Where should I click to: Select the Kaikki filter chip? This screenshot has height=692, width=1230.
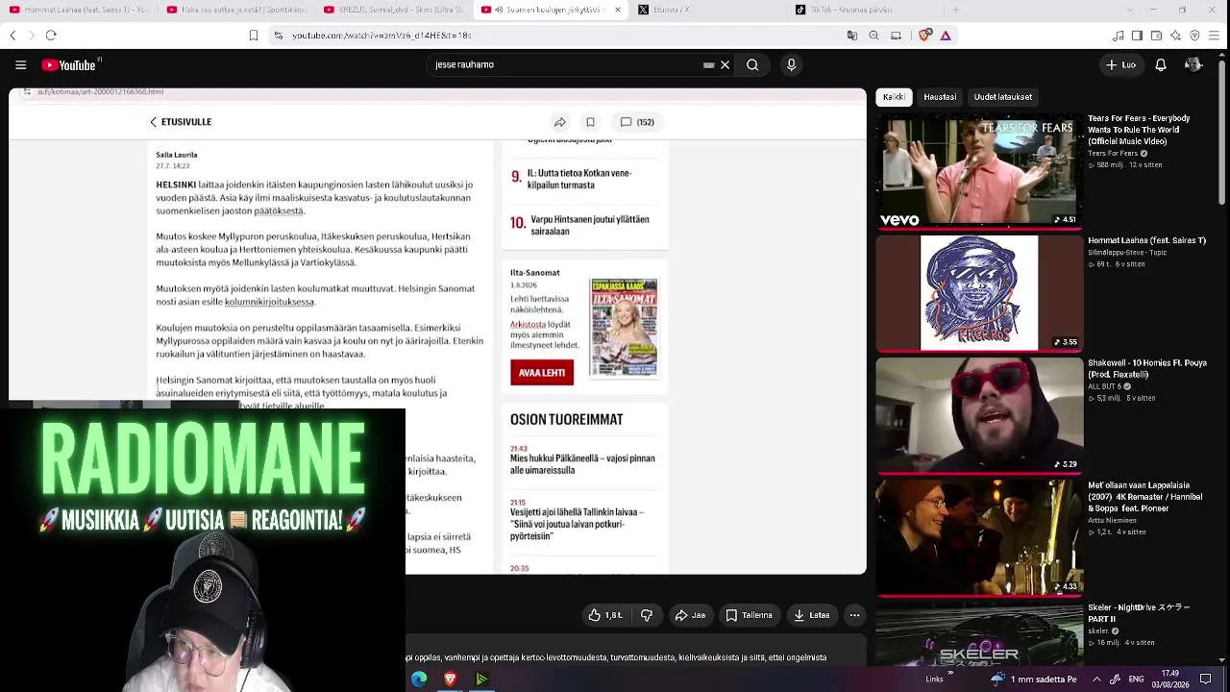[894, 97]
